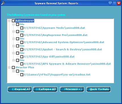The width and height of the screenshot is (122, 104).
Task: Collapse the file node holding Spy-Kill path
Action: [x=14, y=53]
